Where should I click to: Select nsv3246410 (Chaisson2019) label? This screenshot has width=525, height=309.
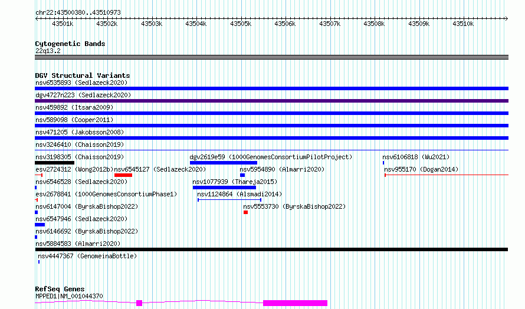(80, 144)
